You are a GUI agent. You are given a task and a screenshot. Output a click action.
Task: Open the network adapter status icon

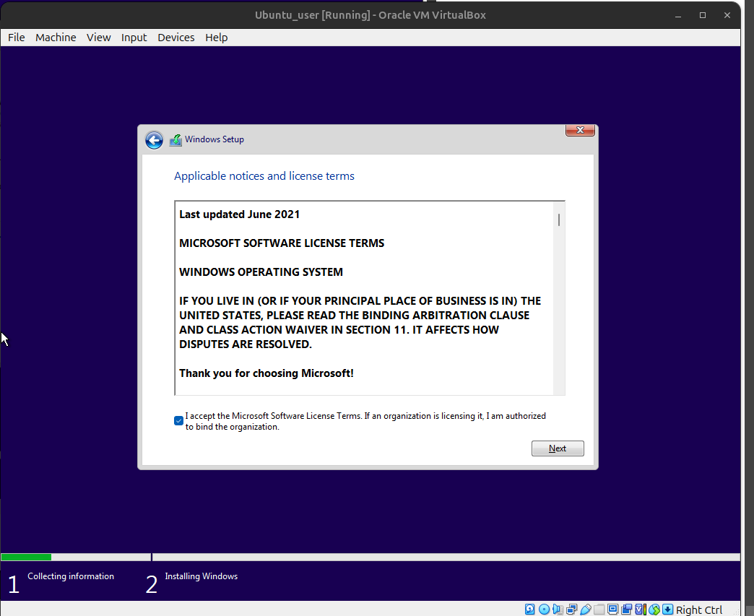[571, 610]
